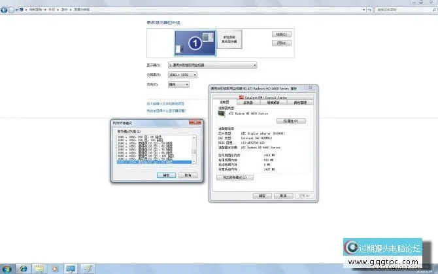Click the Internal DAC(400MHz) value text
The image size is (438, 274).
[256, 138]
